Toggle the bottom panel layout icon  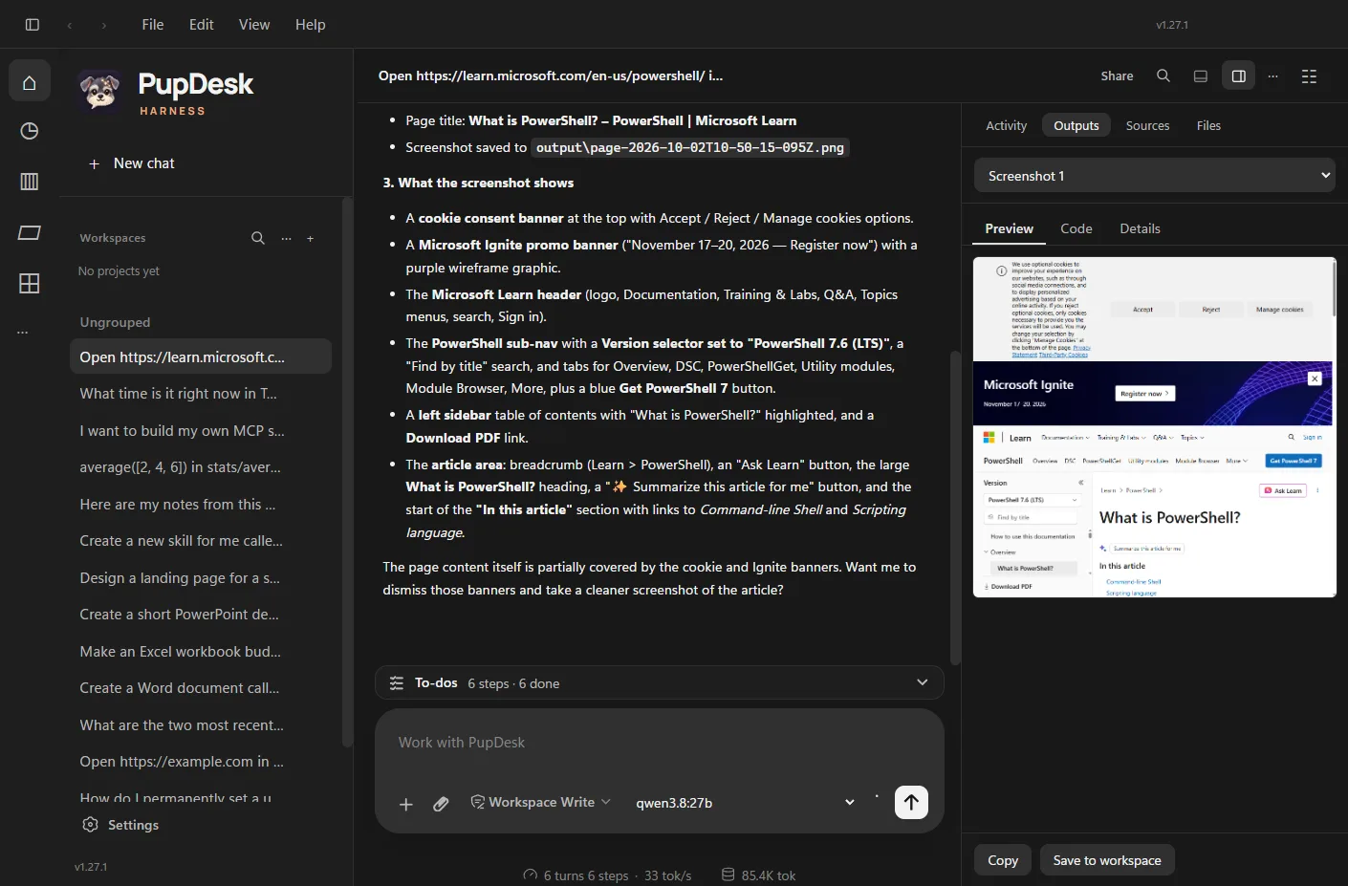[1201, 76]
